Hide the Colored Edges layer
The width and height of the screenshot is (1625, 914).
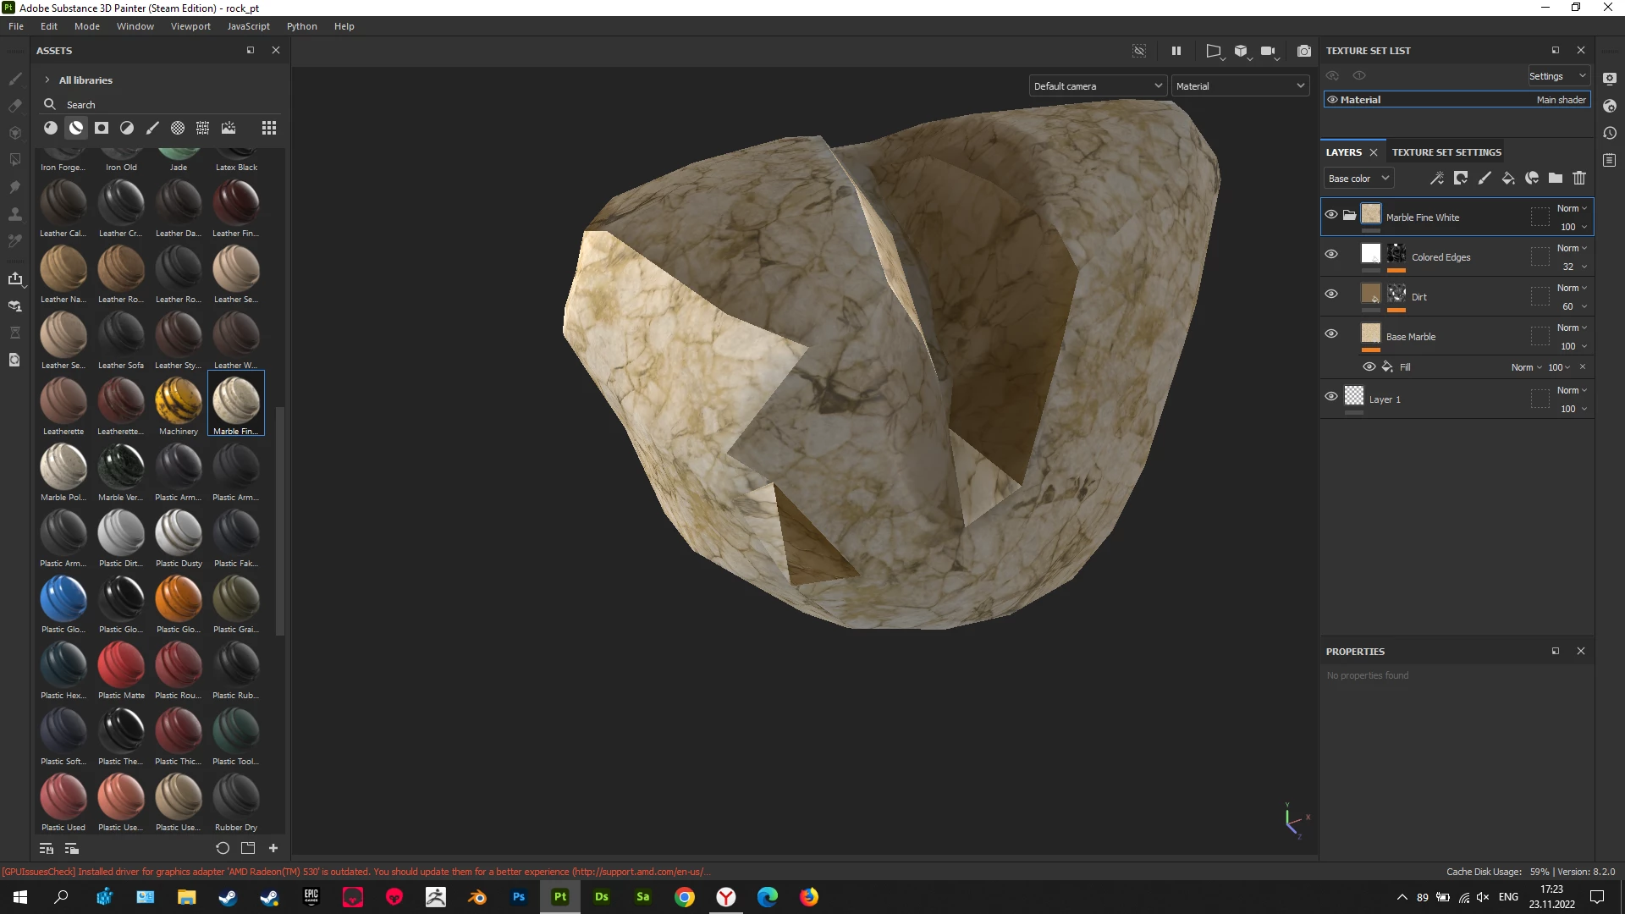pyautogui.click(x=1331, y=255)
